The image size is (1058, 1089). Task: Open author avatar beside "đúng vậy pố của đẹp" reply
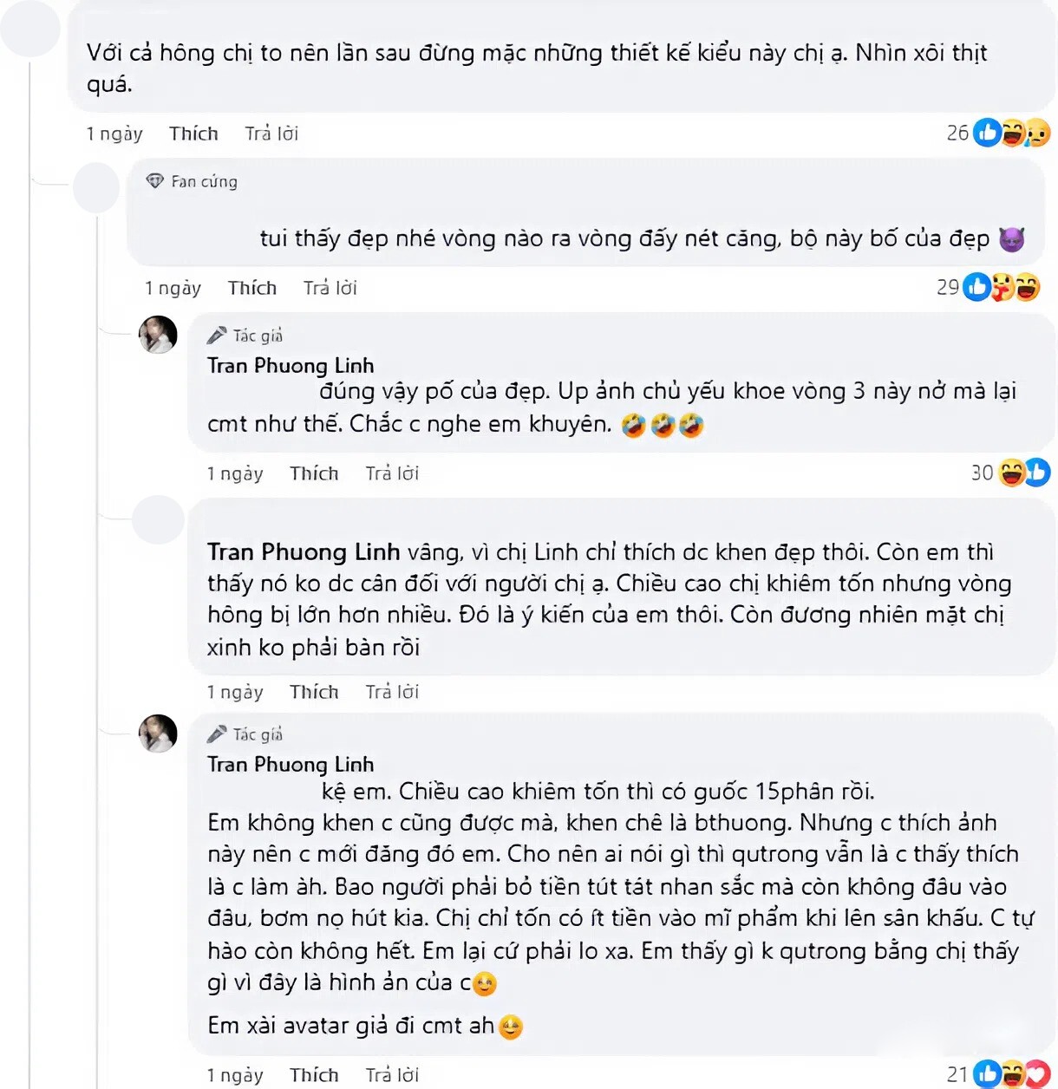158,335
